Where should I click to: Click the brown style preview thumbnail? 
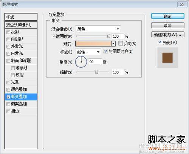[167, 58]
